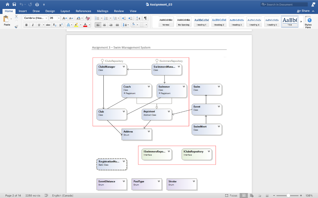This screenshot has width=318, height=198.
Task: Save the document with the floppy icon
Action: pos(14,4)
